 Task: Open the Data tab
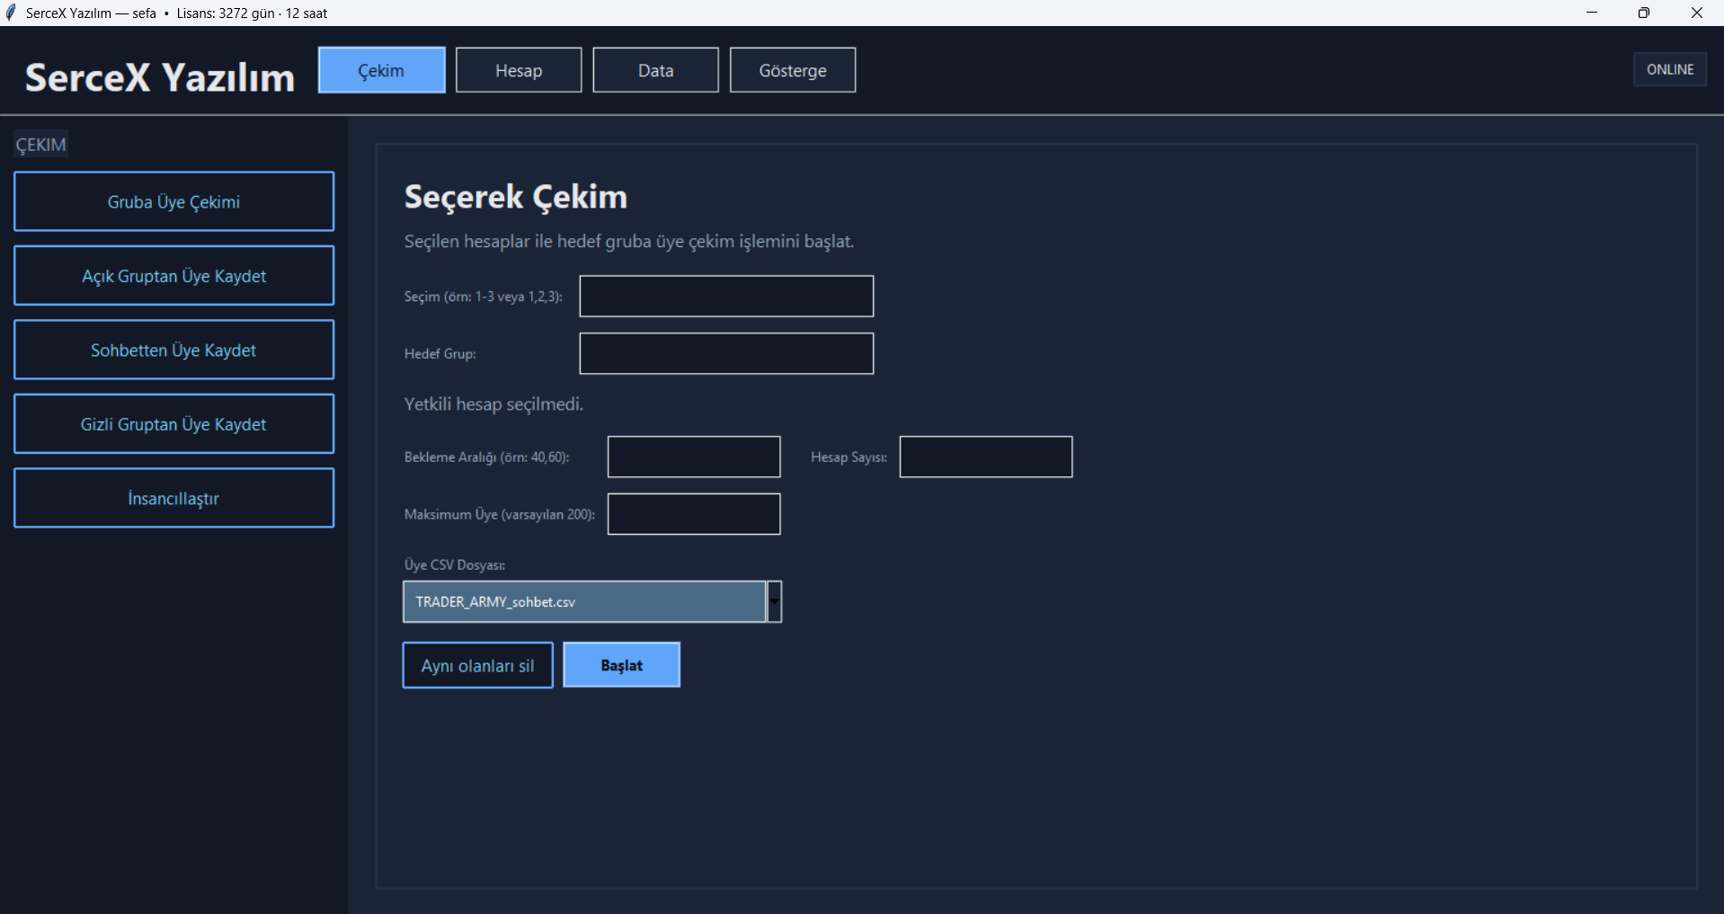[x=655, y=70]
